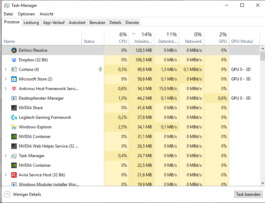Select the Dropbox process icon
Viewport: 265px width, 203px height.
(x=14, y=60)
